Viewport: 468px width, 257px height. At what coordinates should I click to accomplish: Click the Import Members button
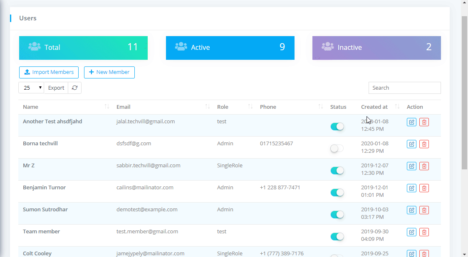(49, 72)
